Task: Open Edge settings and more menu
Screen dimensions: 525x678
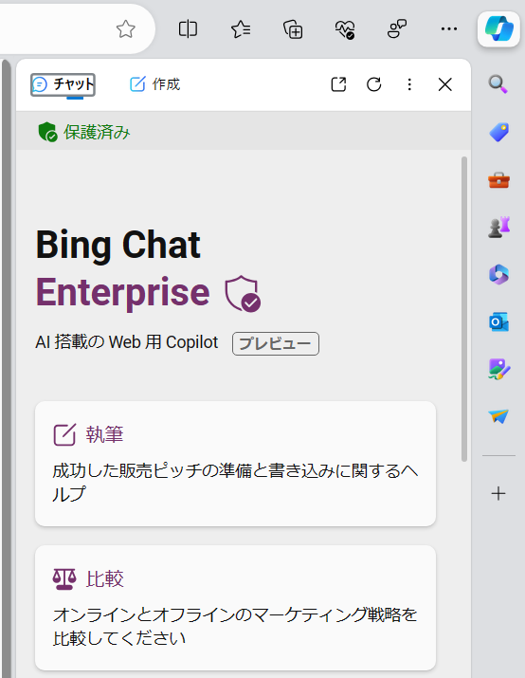Action: pyautogui.click(x=449, y=29)
